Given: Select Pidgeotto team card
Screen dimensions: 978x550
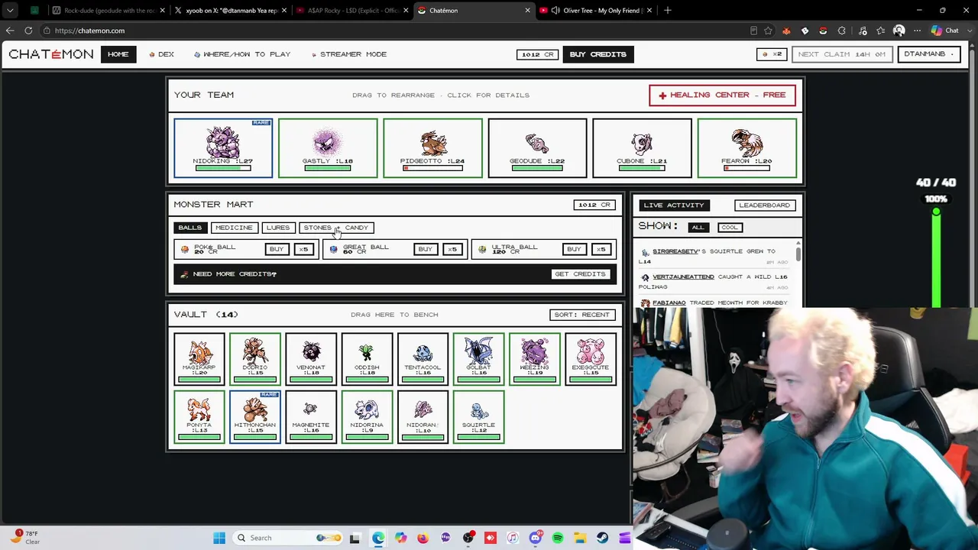Looking at the screenshot, I should [432, 148].
